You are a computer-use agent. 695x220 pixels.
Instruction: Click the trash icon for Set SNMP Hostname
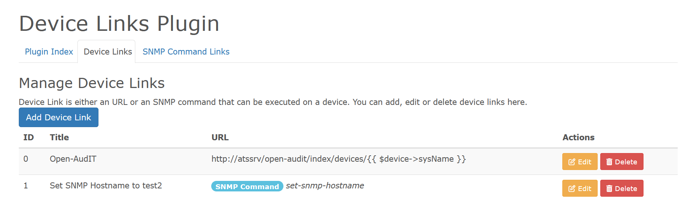coord(609,189)
